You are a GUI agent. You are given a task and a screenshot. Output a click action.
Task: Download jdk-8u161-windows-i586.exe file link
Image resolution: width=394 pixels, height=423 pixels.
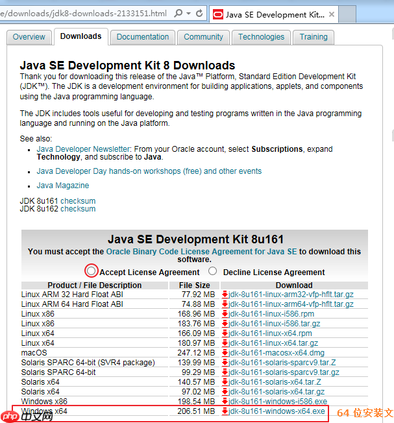(278, 402)
